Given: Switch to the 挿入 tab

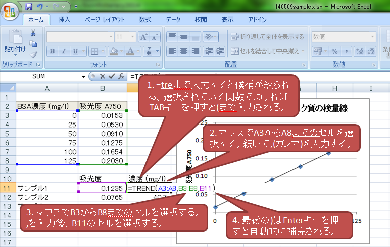Looking at the screenshot, I should [x=64, y=20].
